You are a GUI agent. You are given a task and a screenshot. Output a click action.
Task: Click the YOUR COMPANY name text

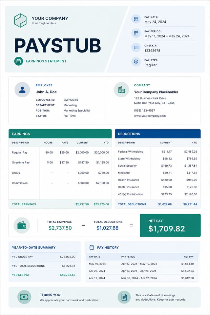click(50, 18)
